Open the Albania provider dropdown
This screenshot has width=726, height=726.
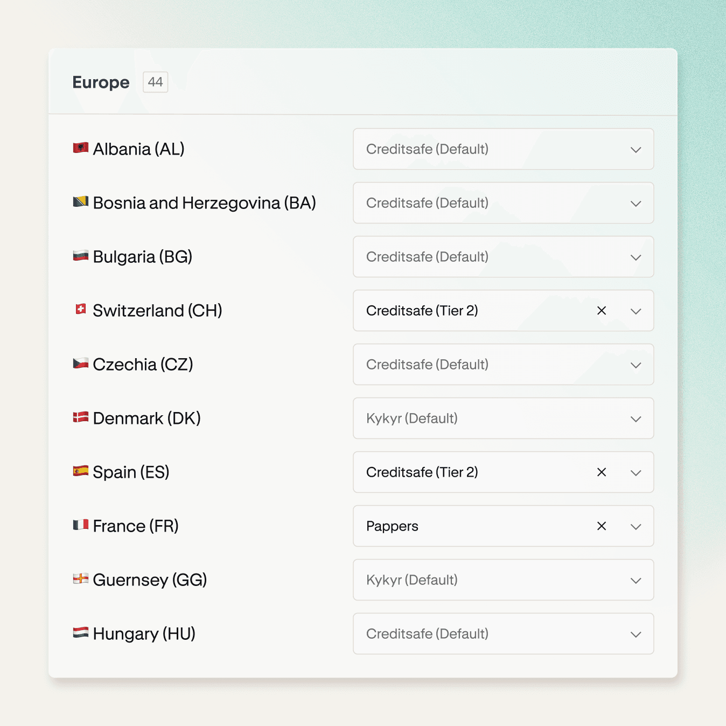pyautogui.click(x=502, y=149)
